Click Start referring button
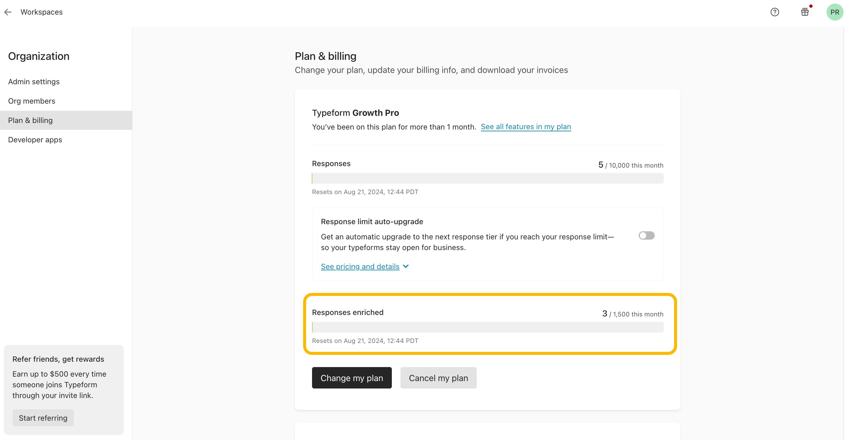The width and height of the screenshot is (845, 440). point(43,418)
